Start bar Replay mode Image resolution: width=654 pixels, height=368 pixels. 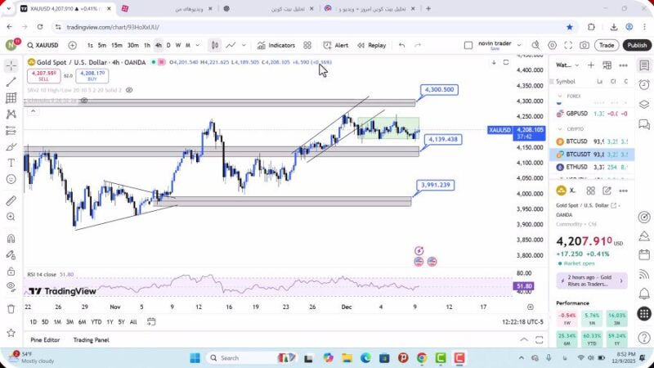(371, 46)
